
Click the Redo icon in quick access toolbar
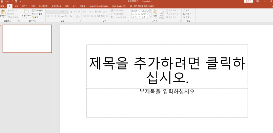(x=12, y=1)
